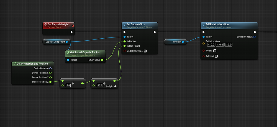The width and height of the screenshot is (277, 127).
Task: Select the VROrigin variable node
Action: coord(175,42)
